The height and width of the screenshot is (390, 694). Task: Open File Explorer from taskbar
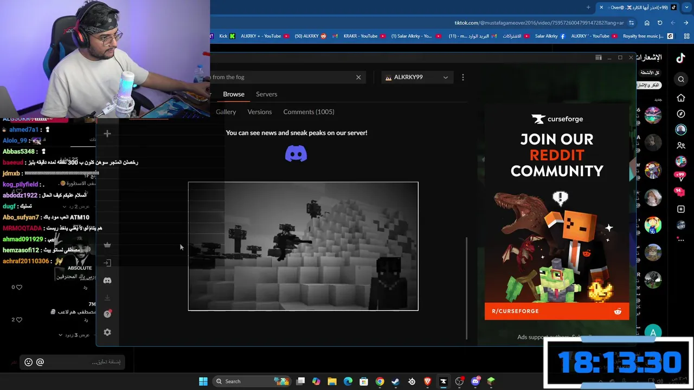[x=332, y=381]
